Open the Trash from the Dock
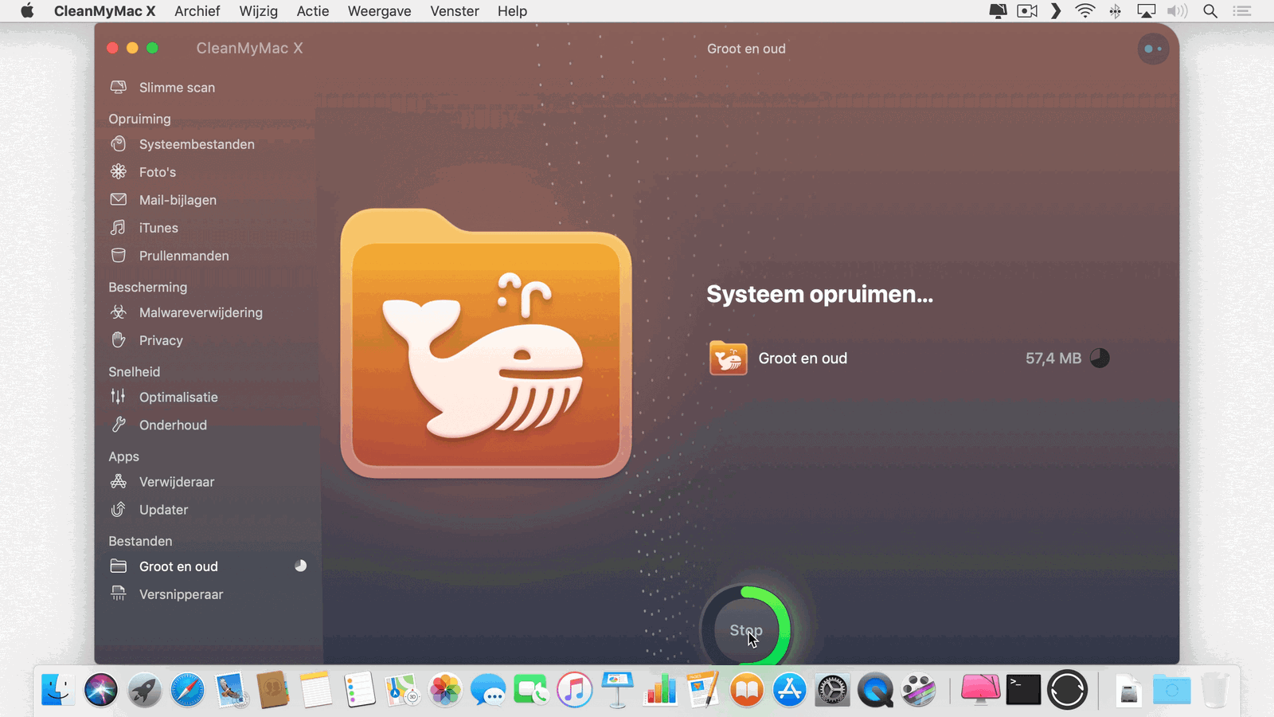 (x=1215, y=690)
